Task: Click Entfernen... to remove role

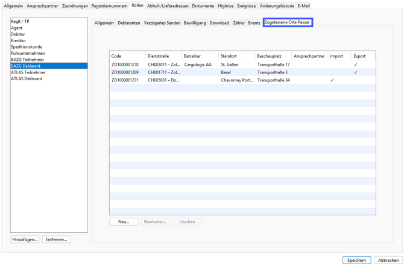Action: tap(57, 239)
